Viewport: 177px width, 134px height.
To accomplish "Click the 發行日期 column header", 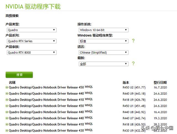I will tap(160, 82).
